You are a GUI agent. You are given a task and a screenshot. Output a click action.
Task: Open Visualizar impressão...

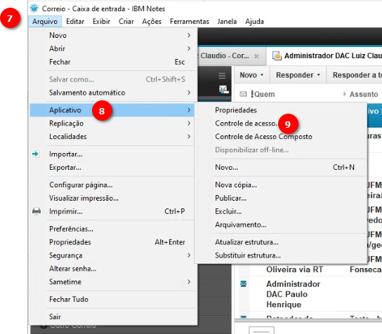112,198
